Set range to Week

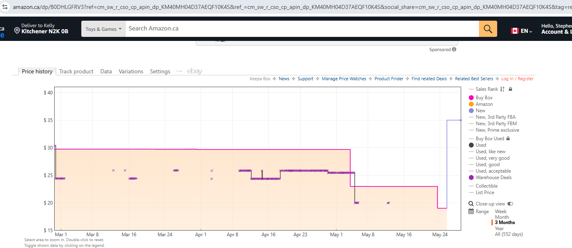tap(501, 212)
